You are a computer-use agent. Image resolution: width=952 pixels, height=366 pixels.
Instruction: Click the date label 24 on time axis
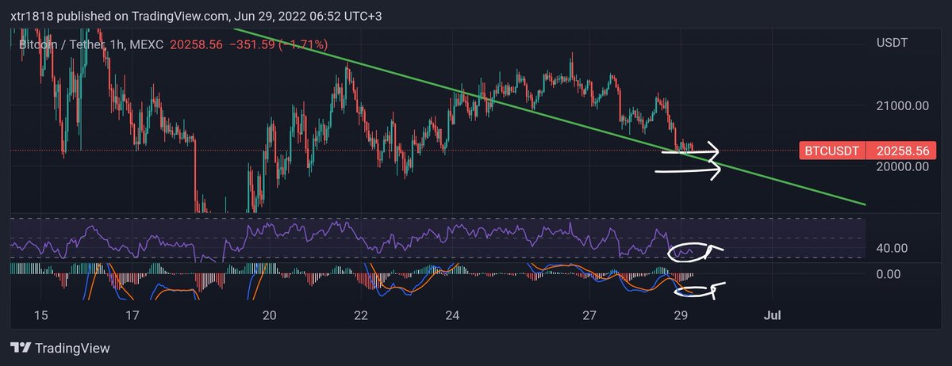452,315
